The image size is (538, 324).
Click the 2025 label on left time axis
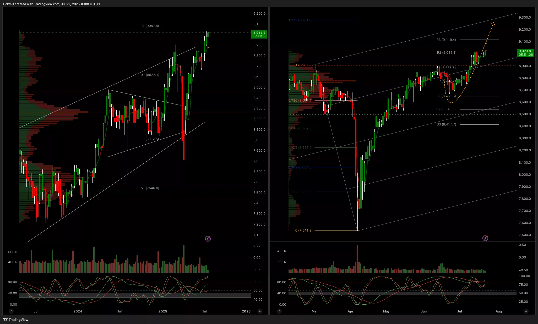click(x=163, y=311)
